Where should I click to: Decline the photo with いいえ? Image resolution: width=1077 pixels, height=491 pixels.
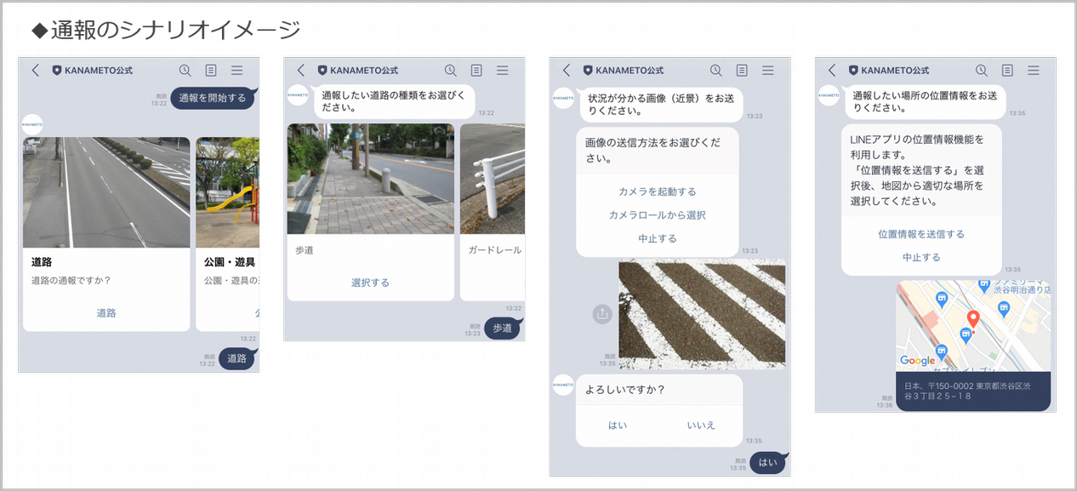pos(701,425)
